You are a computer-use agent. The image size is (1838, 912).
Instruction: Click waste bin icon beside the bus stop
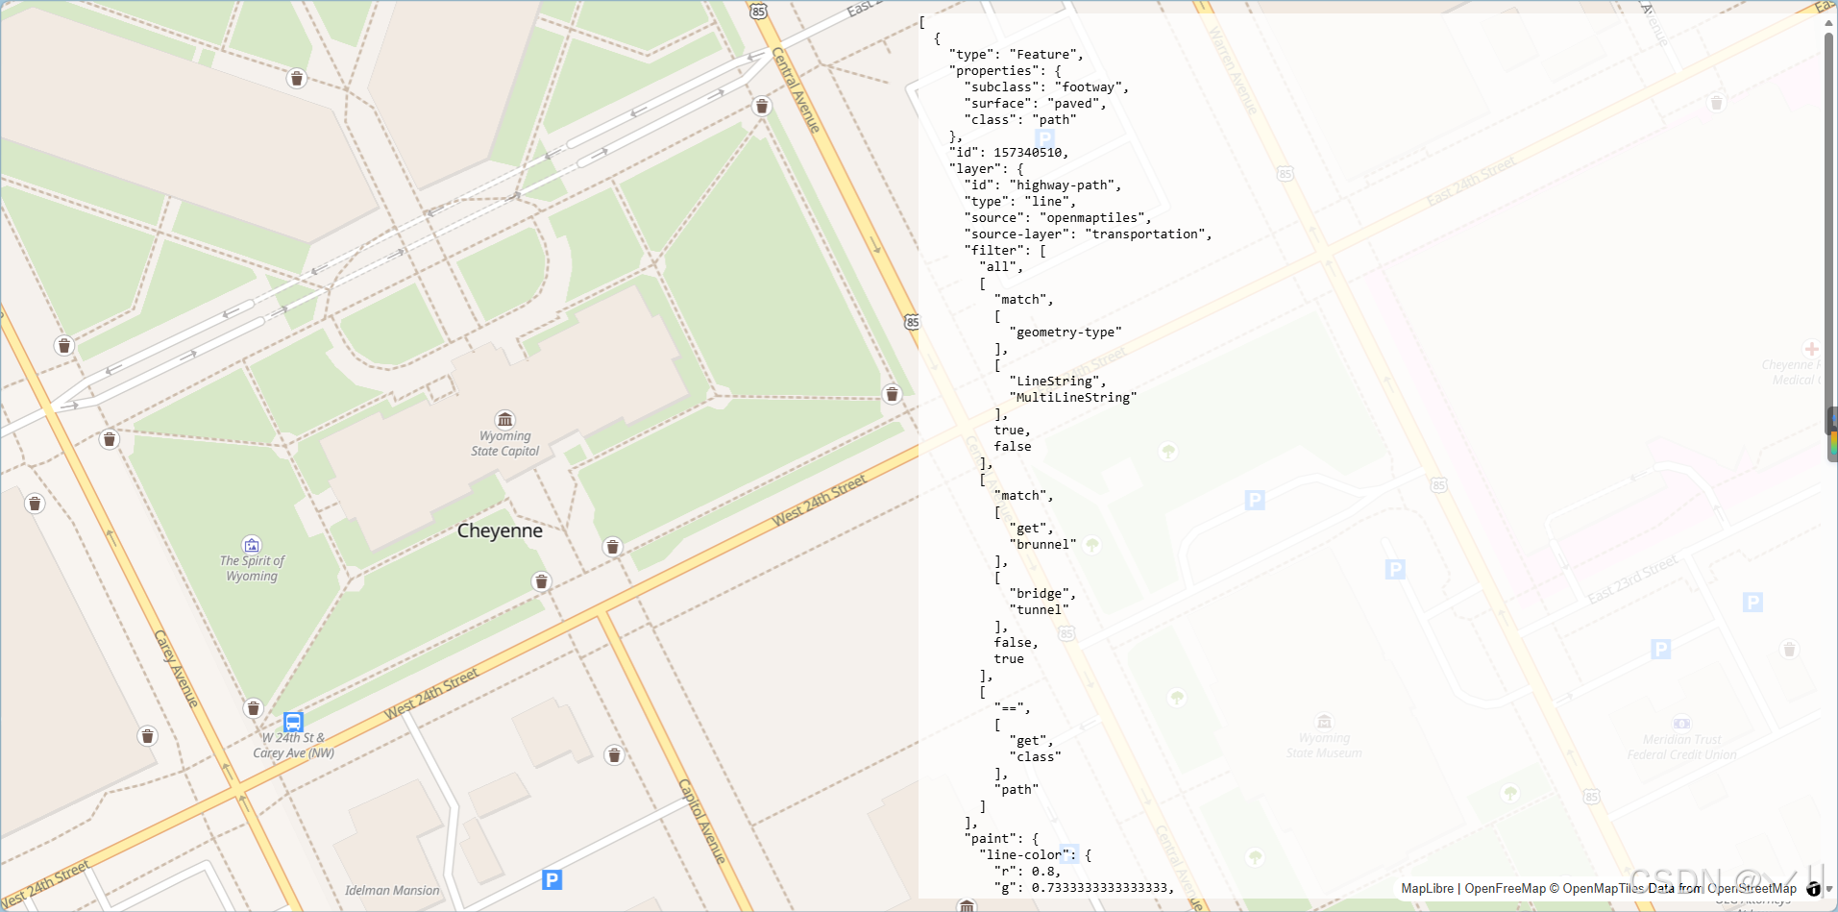(x=254, y=708)
